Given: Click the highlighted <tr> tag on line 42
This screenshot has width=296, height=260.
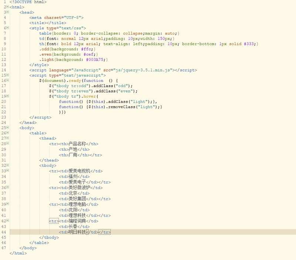Looking at the screenshot, I should click(54, 221).
